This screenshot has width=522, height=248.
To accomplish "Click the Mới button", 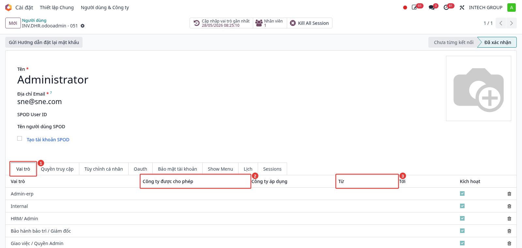I will 13,23.
